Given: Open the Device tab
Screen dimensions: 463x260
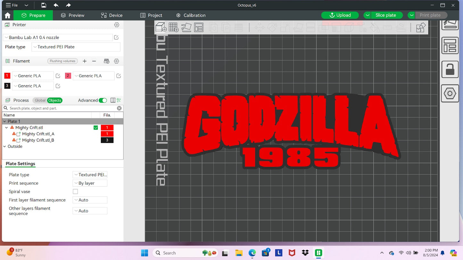Looking at the screenshot, I should click(112, 15).
